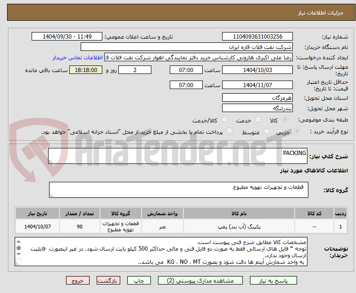
Task: Click item name cell 'پکینگ (آب بند) پمپ'
Action: click(x=239, y=226)
